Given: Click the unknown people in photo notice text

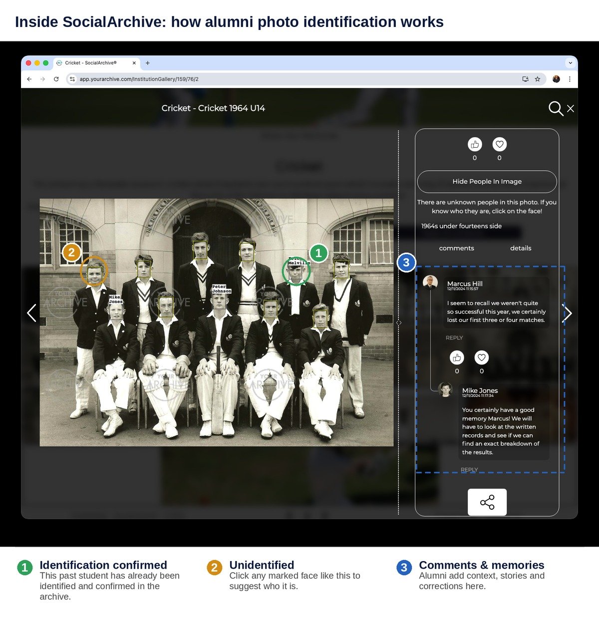Looking at the screenshot, I should 487,207.
